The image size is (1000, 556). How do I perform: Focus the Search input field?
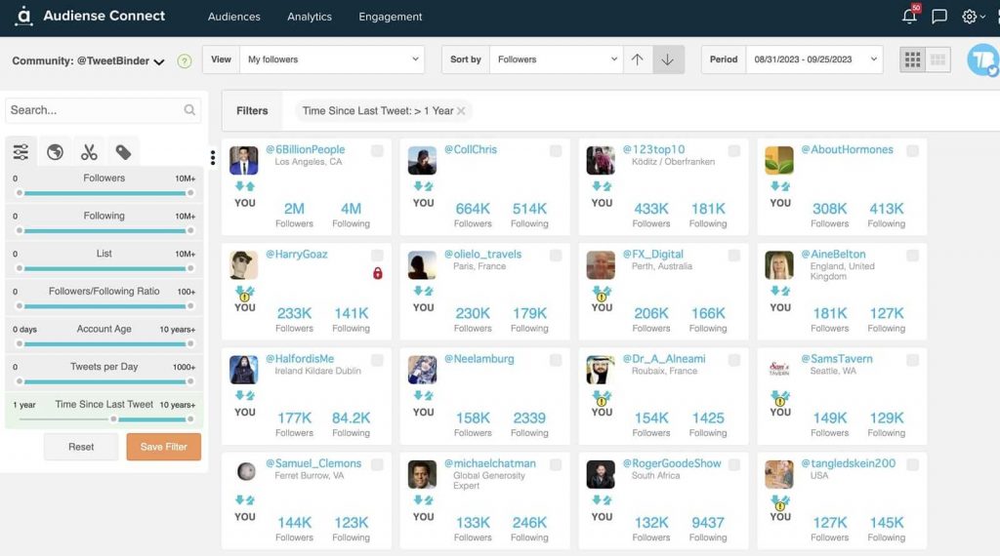pos(103,110)
